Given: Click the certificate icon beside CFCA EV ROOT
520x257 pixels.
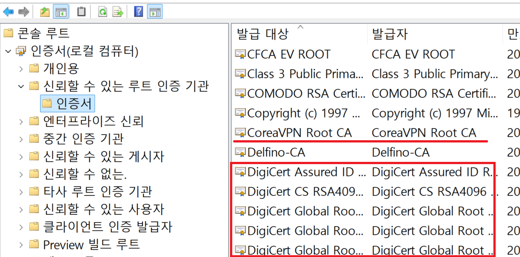Looking at the screenshot, I should [x=240, y=54].
